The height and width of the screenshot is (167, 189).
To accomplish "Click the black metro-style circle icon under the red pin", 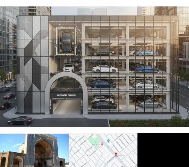I will click(x=116, y=156).
